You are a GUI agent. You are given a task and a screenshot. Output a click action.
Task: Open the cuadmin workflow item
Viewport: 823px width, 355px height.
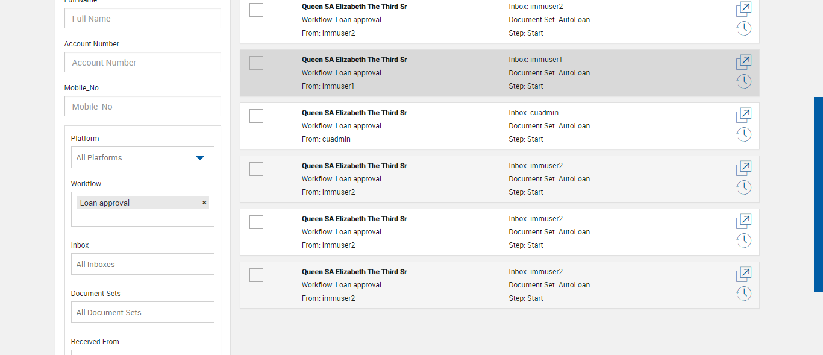click(744, 115)
